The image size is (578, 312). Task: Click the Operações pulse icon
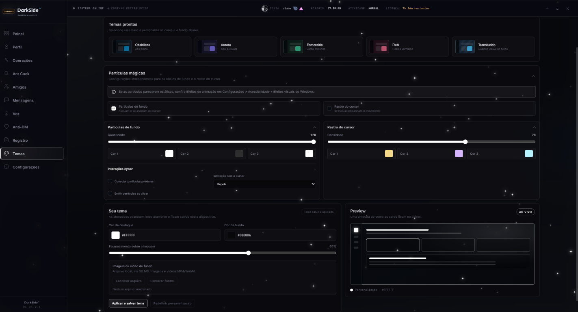(x=6, y=60)
